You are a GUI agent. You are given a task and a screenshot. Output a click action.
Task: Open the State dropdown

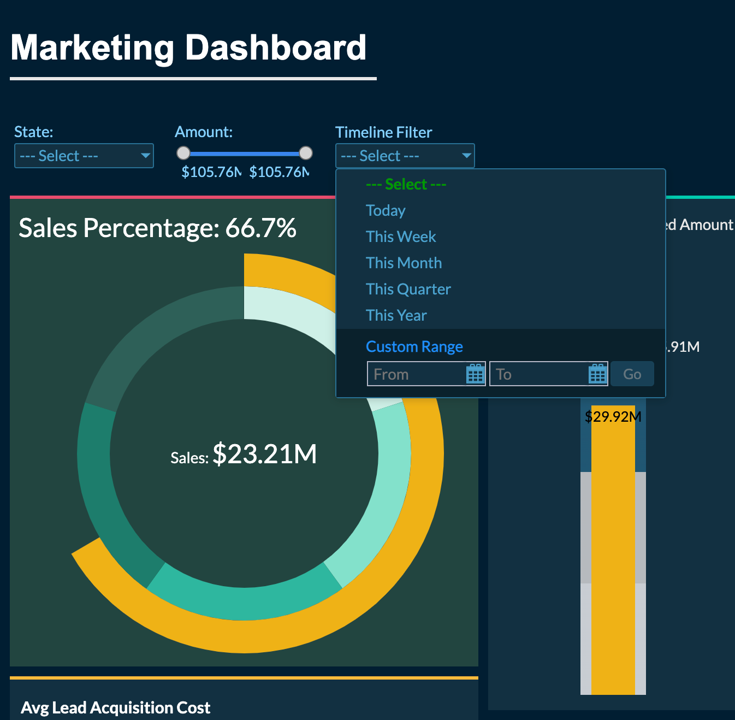[x=84, y=156]
